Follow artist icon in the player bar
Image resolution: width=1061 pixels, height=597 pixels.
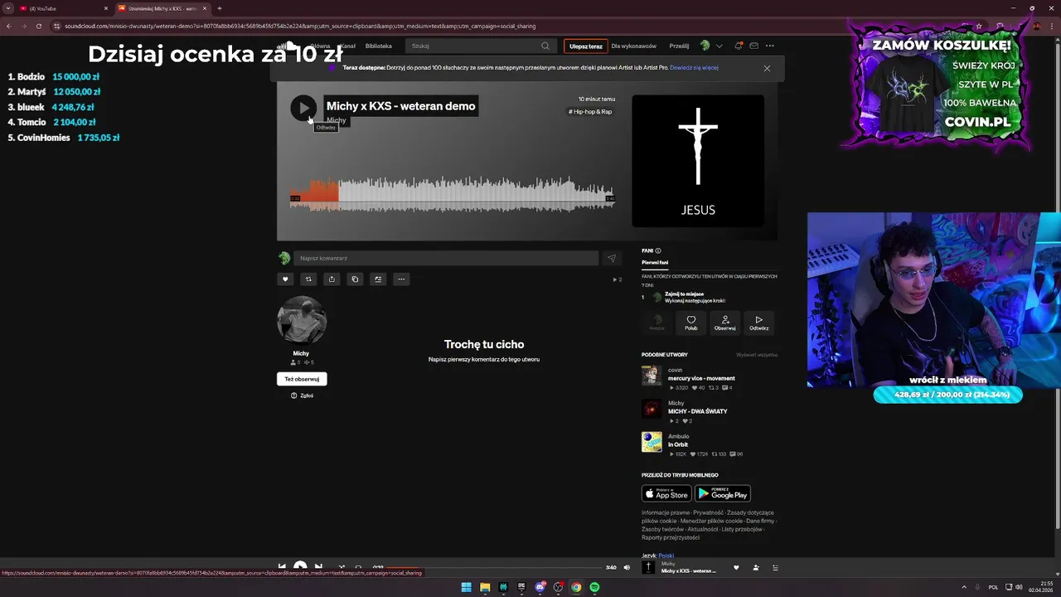[756, 568]
